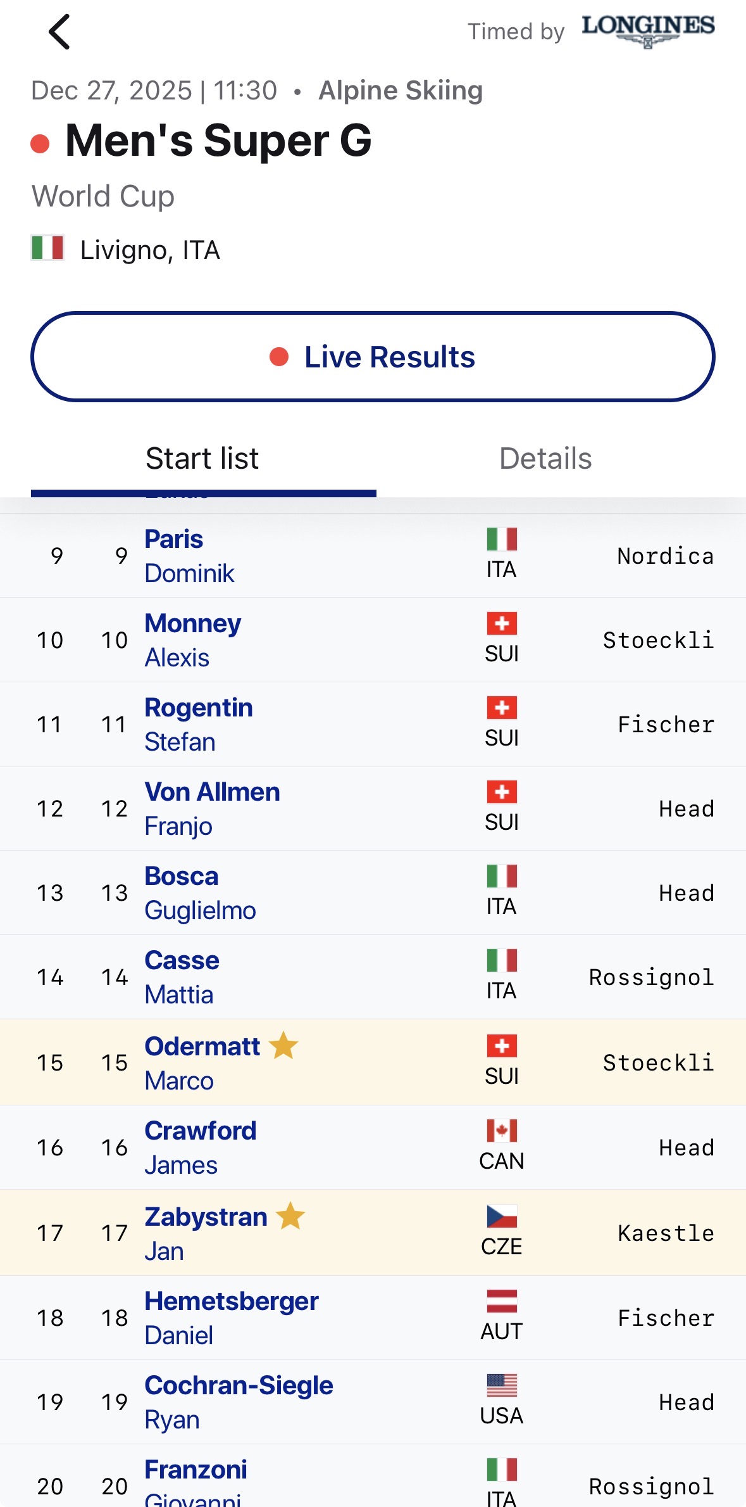This screenshot has height=1507, width=746.
Task: Open Guglielmo Bosca athlete profile
Action: coord(200,893)
